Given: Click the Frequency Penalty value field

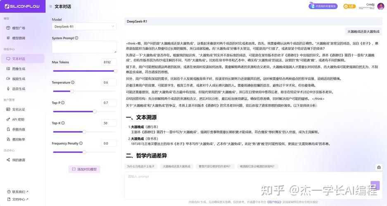Looking at the screenshot, I should (x=109, y=143).
